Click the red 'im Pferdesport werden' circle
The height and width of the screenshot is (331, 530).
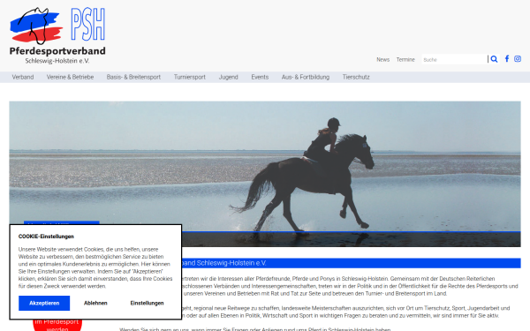pyautogui.click(x=57, y=325)
